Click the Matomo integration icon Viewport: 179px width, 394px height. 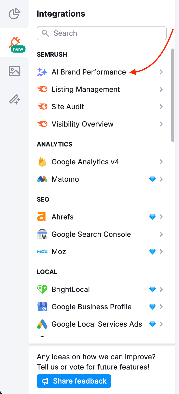click(x=42, y=179)
